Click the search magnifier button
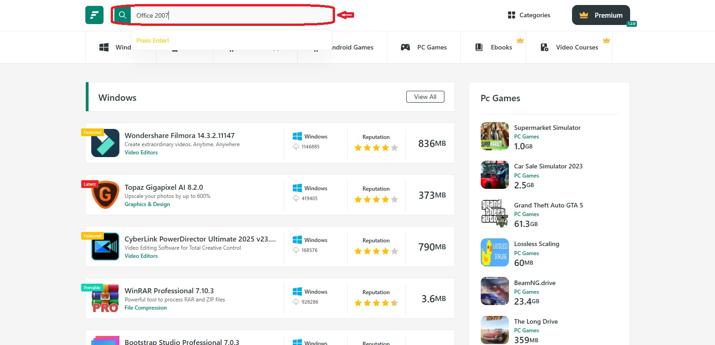 pyautogui.click(x=122, y=15)
